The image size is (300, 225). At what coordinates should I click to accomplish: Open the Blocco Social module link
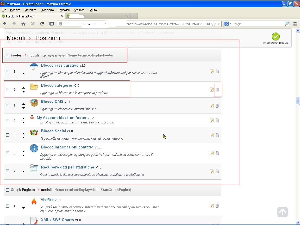pyautogui.click(x=53, y=131)
